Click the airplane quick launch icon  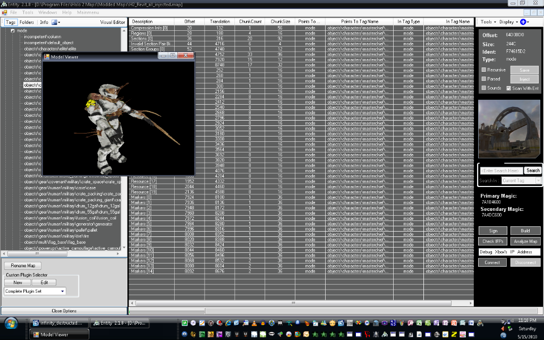pos(288,323)
